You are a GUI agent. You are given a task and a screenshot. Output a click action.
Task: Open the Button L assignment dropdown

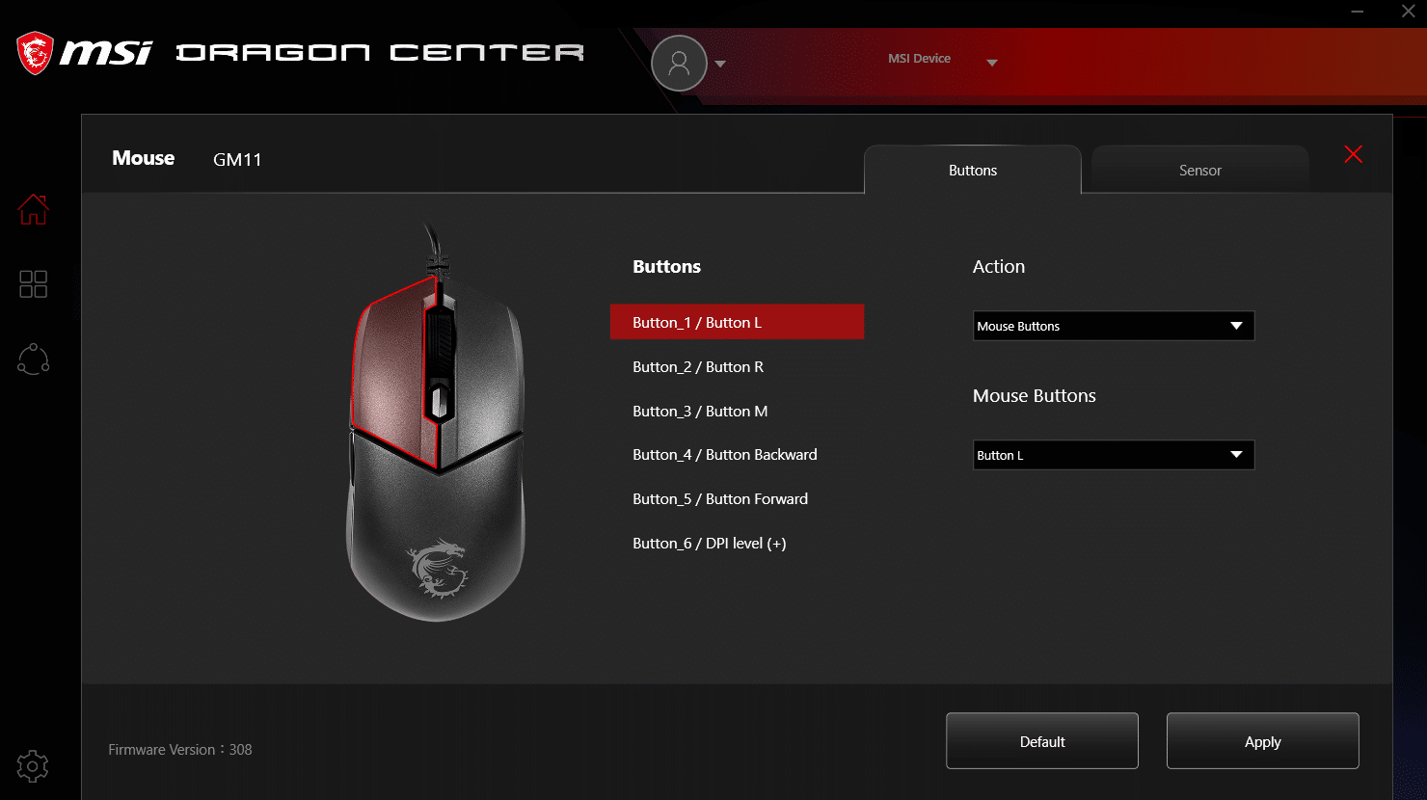point(1114,455)
